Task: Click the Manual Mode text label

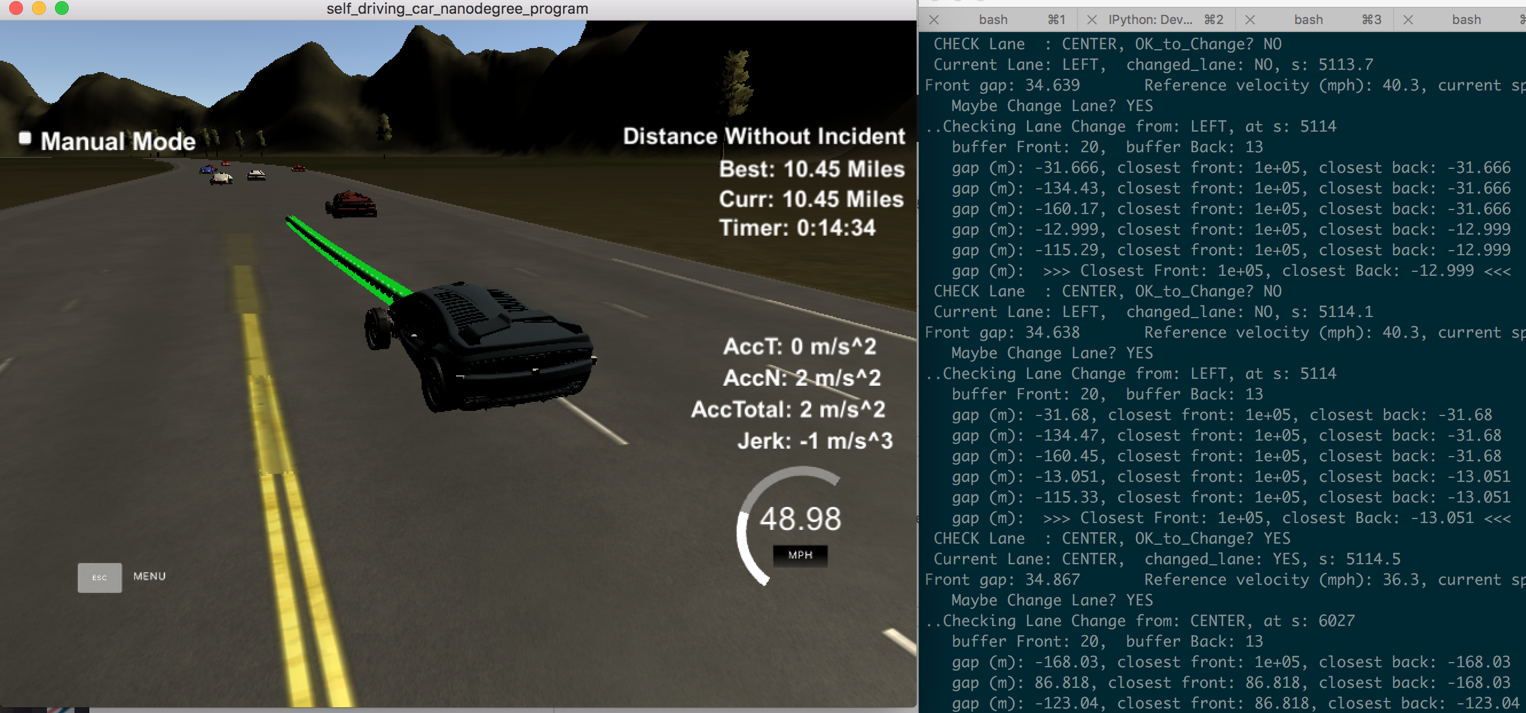Action: [118, 141]
